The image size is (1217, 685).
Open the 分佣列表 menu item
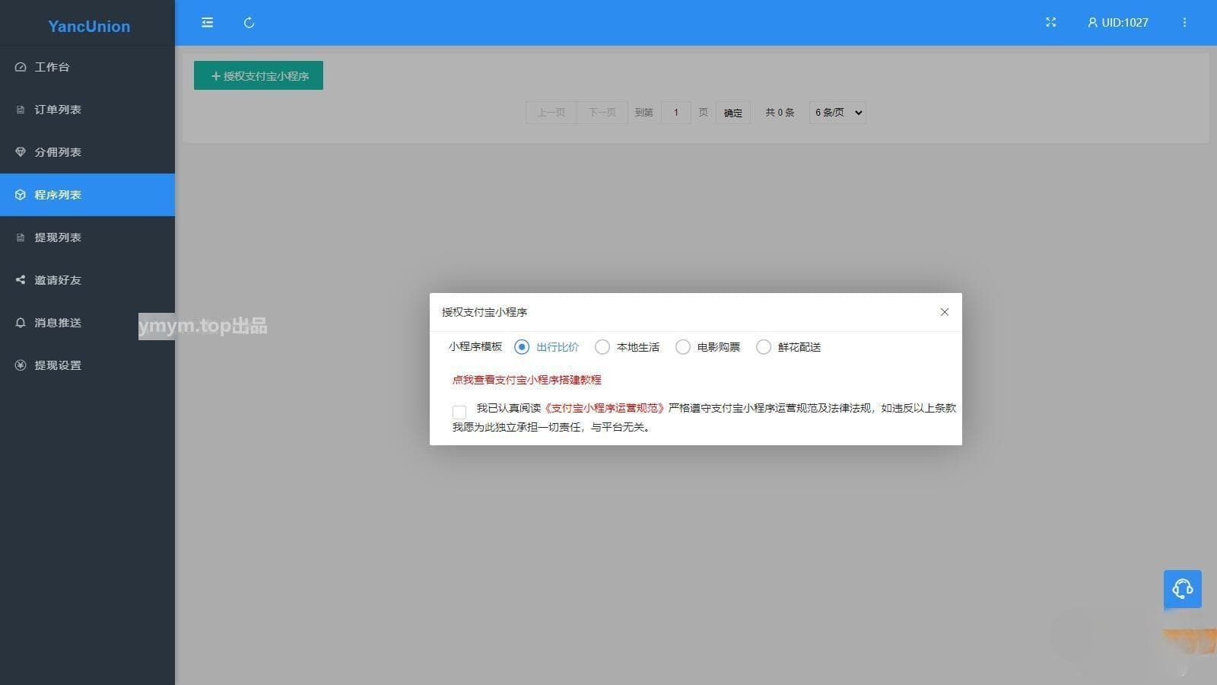pyautogui.click(x=87, y=152)
